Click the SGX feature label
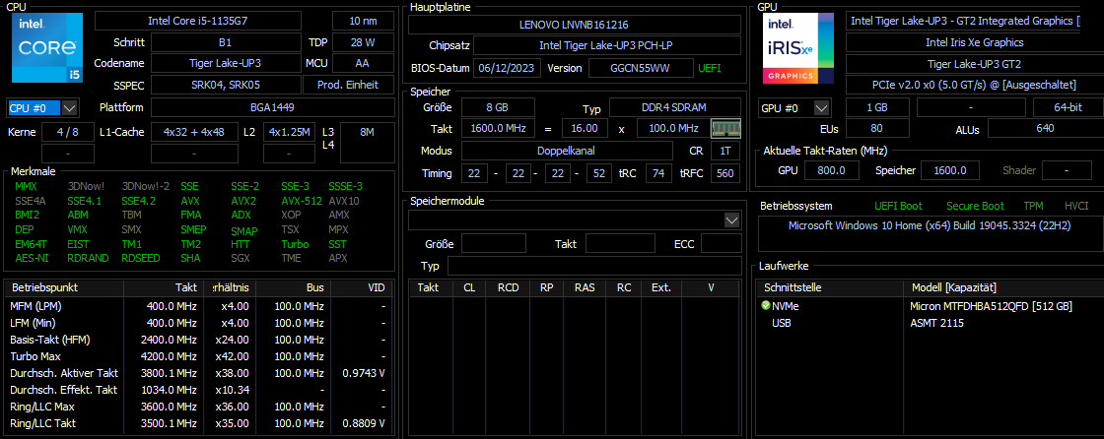 pyautogui.click(x=241, y=258)
